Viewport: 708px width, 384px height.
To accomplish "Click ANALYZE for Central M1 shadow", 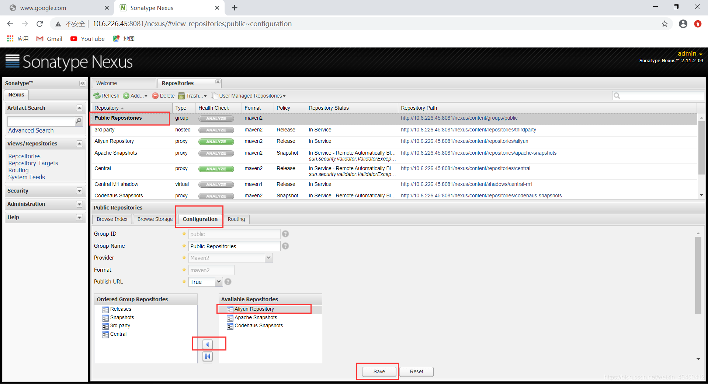I will (216, 185).
